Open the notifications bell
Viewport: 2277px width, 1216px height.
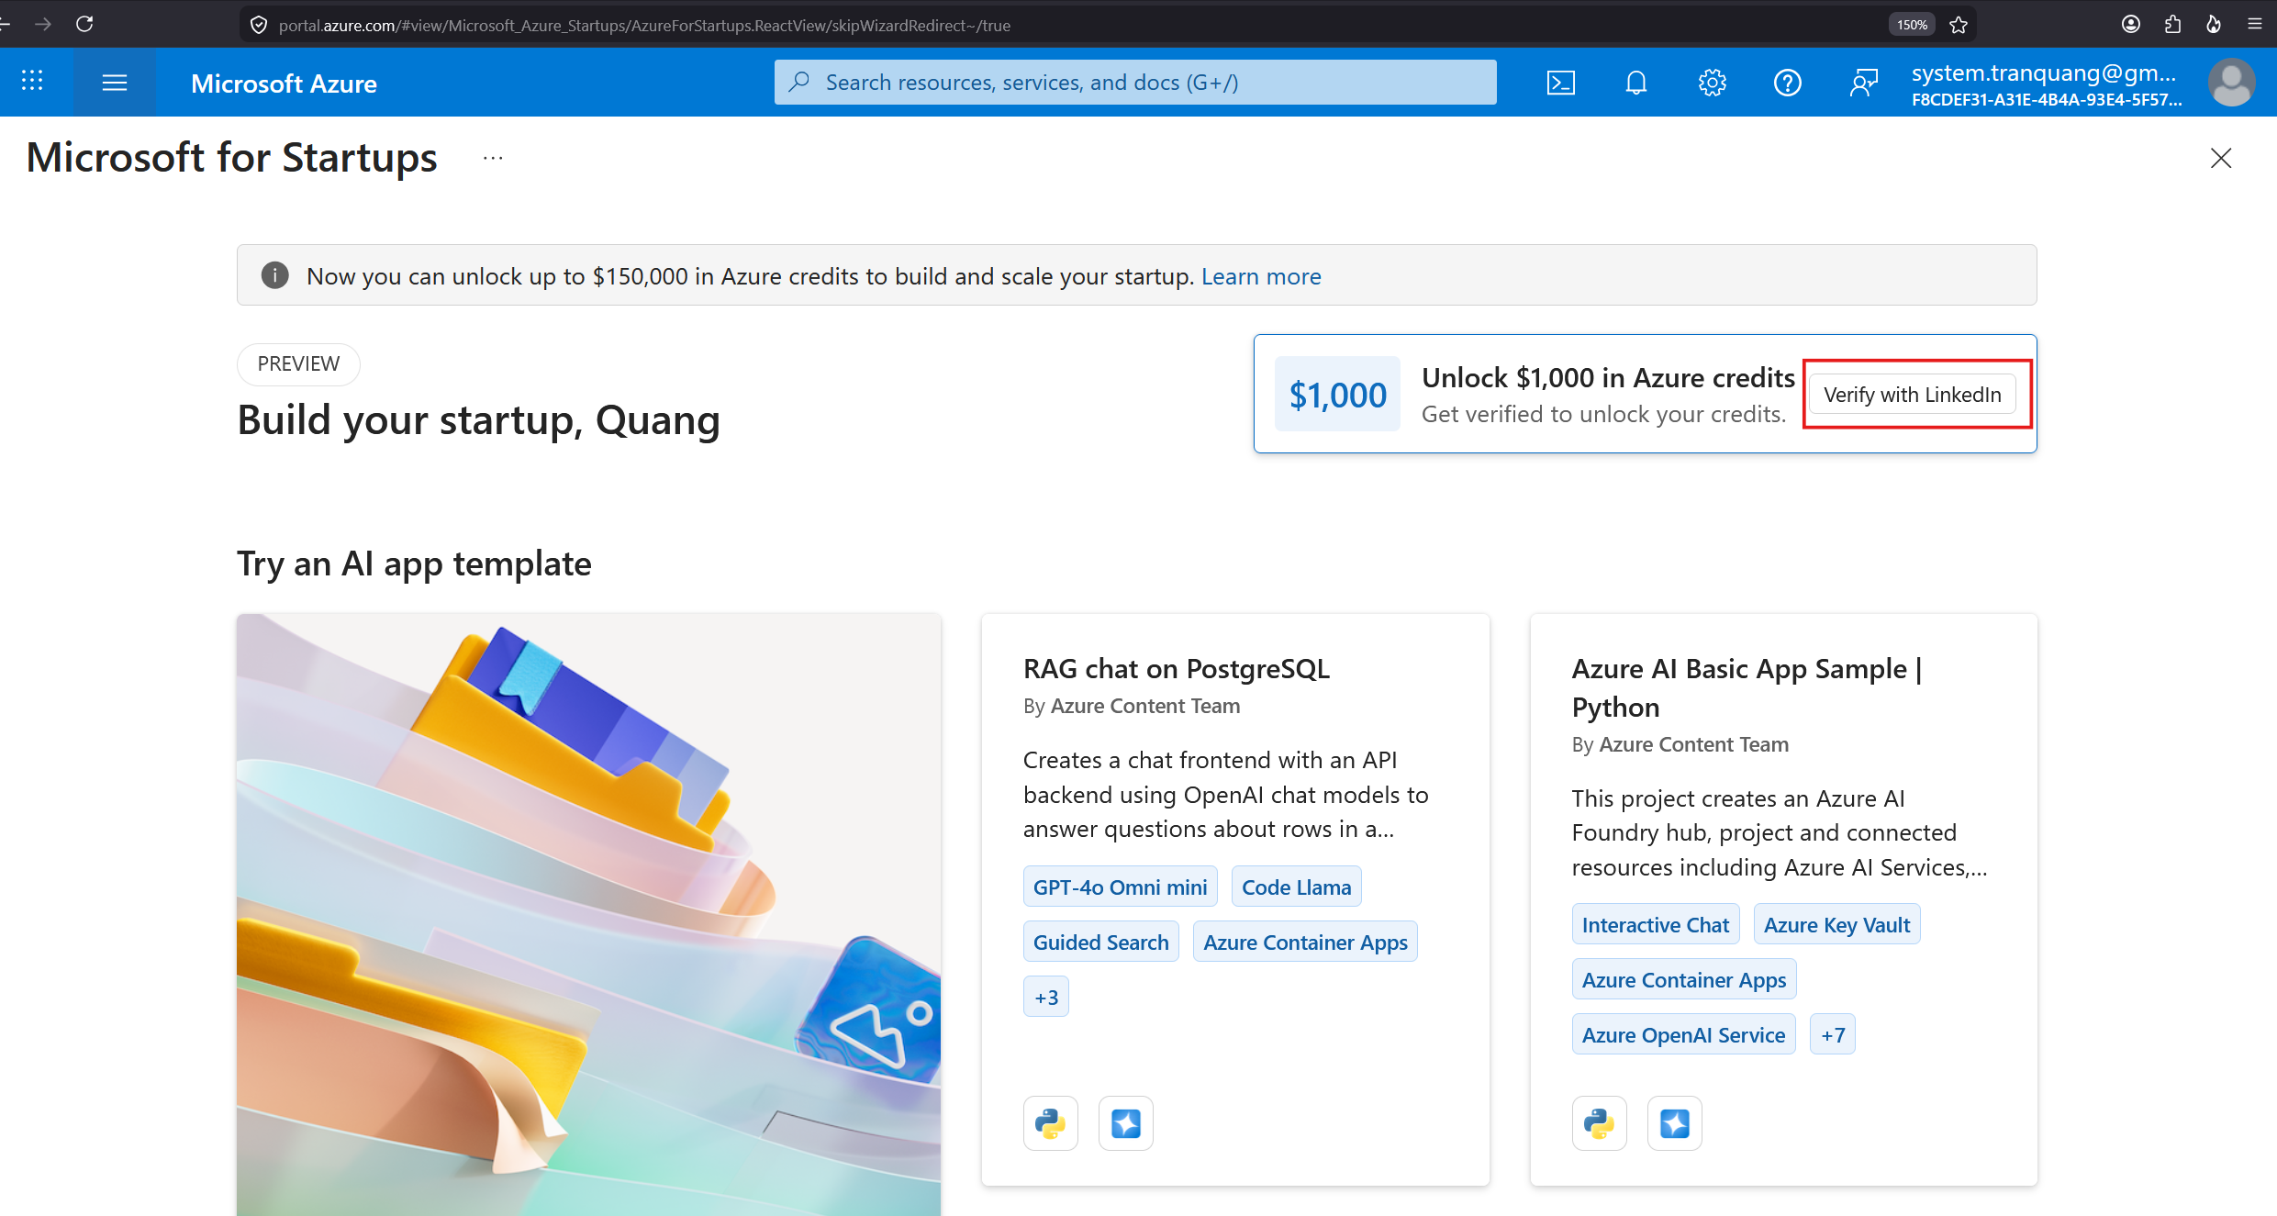coord(1635,83)
